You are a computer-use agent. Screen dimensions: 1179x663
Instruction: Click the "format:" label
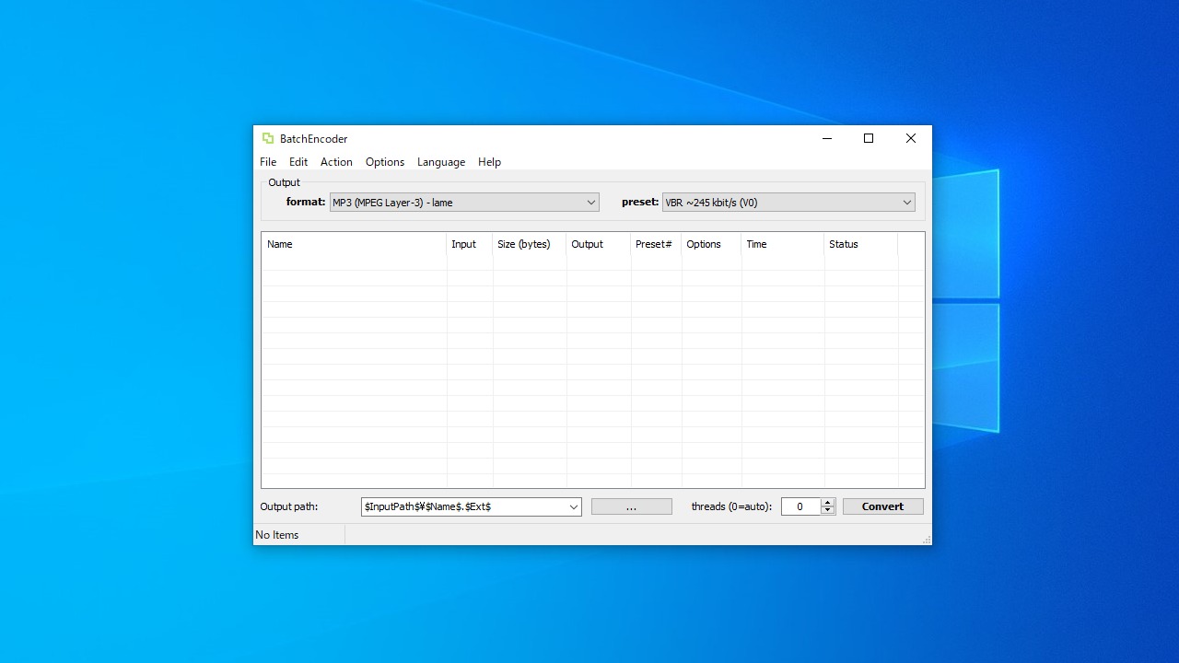pyautogui.click(x=306, y=202)
